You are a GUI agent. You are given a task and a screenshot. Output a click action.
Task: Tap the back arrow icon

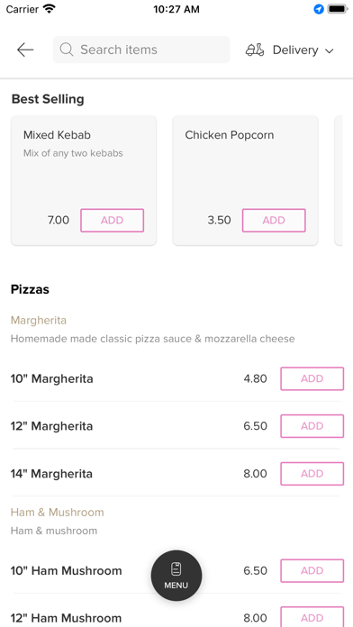[25, 50]
